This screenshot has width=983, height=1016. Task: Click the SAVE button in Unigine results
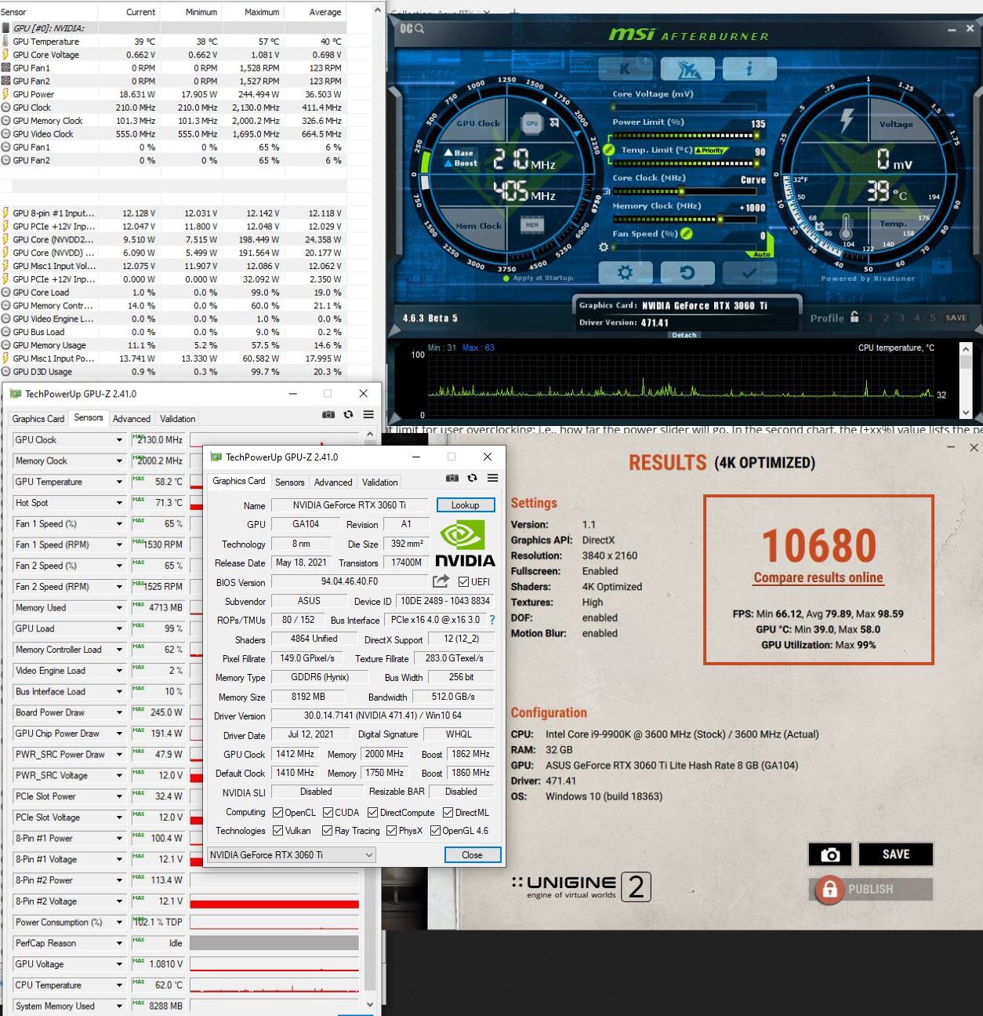pyautogui.click(x=896, y=854)
